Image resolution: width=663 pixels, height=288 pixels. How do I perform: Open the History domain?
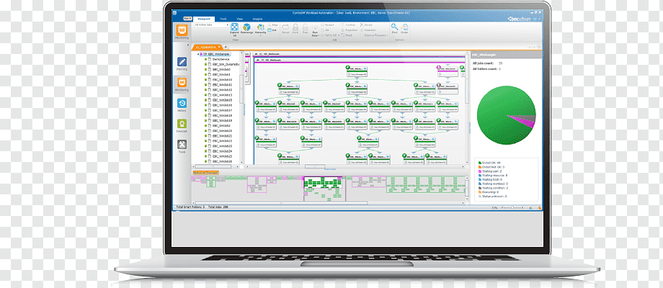point(182,105)
